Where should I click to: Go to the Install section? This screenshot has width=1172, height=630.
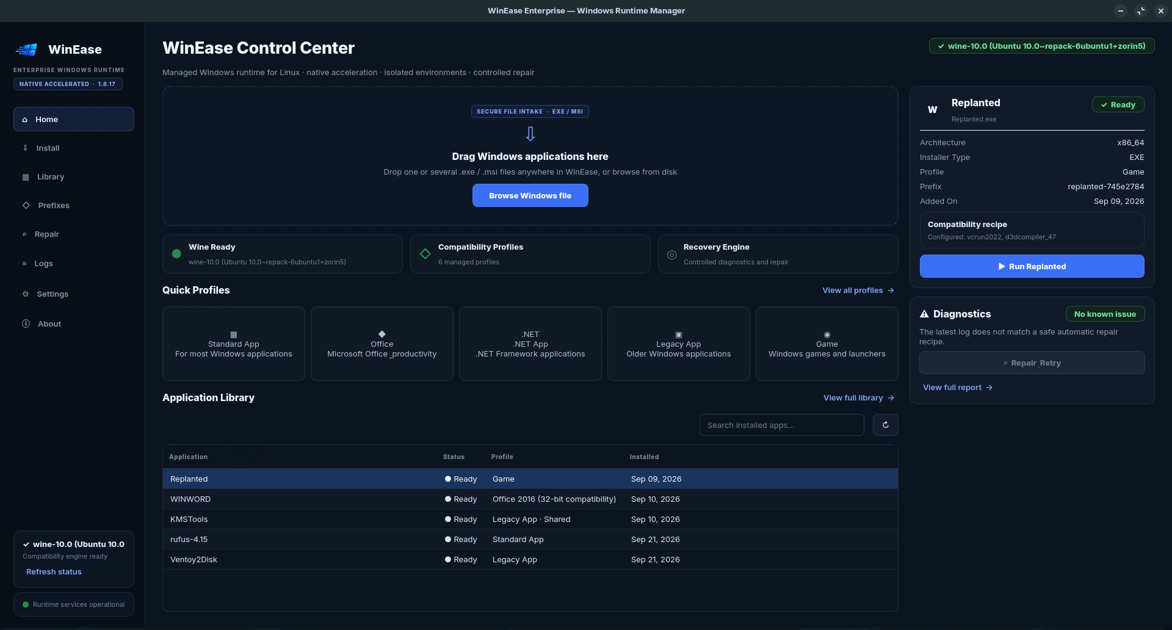74,148
